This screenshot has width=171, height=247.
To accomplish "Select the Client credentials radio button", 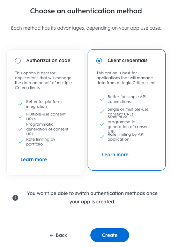I will tap(99, 61).
